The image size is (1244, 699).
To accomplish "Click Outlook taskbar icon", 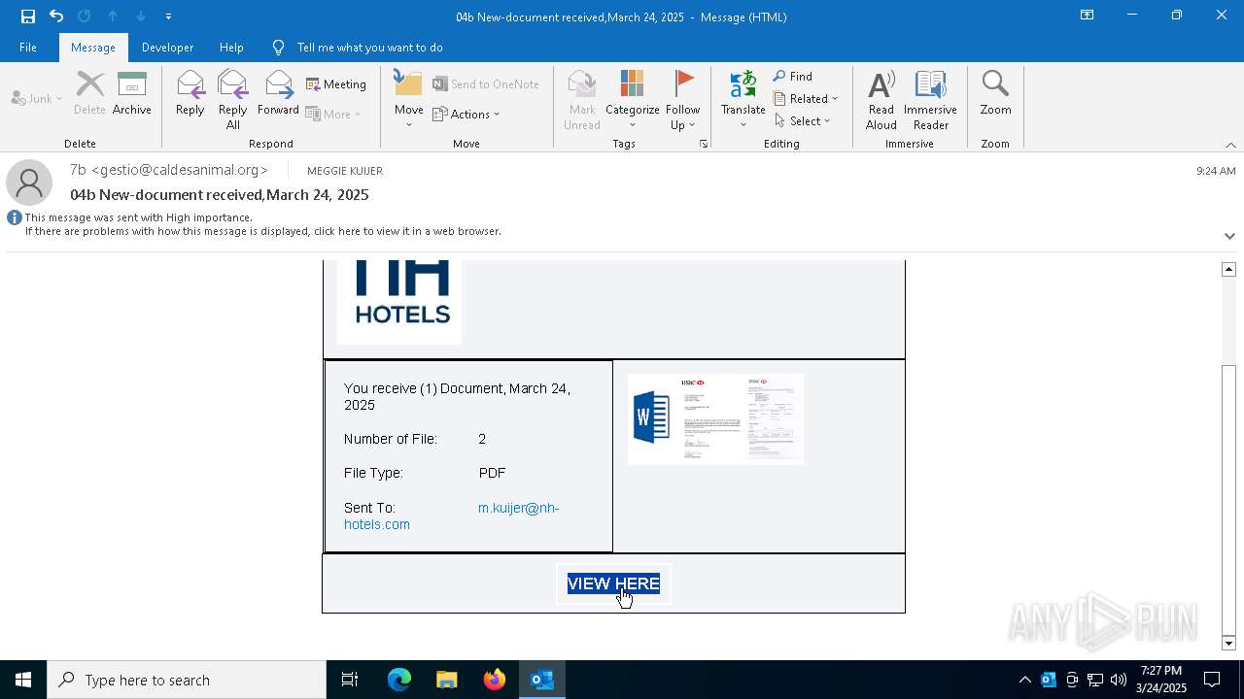I will (x=542, y=680).
